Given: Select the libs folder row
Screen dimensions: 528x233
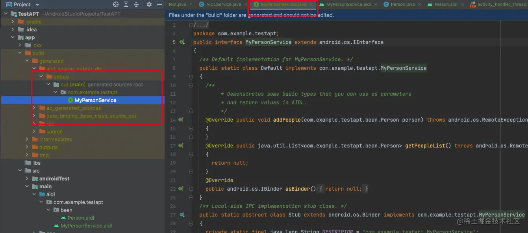Looking at the screenshot, I should click(x=82, y=163).
